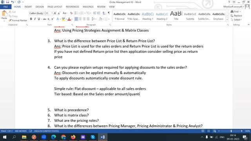
Task: Open Windows Start menu
Action: click(5, 137)
